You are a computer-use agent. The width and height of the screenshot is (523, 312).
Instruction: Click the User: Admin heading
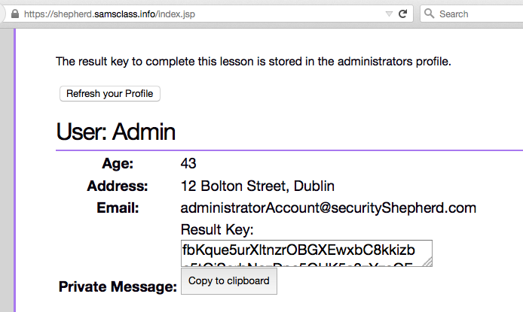pos(116,132)
